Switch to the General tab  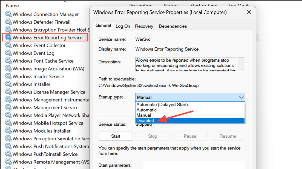pyautogui.click(x=103, y=26)
